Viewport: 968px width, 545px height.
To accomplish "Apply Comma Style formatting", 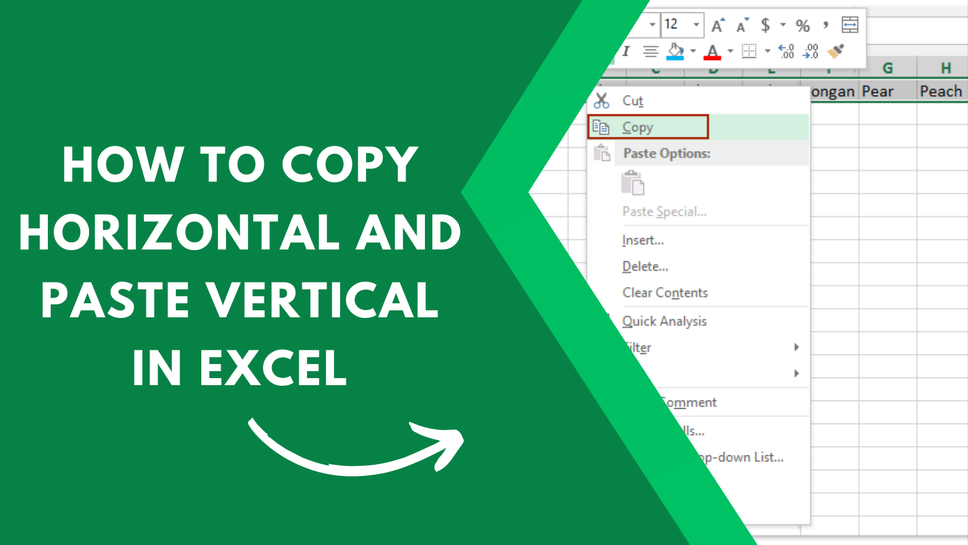I will pyautogui.click(x=826, y=25).
